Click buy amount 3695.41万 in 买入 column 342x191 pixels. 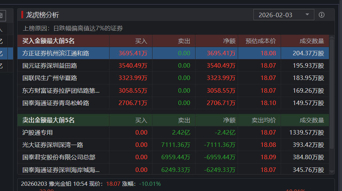point(133,53)
